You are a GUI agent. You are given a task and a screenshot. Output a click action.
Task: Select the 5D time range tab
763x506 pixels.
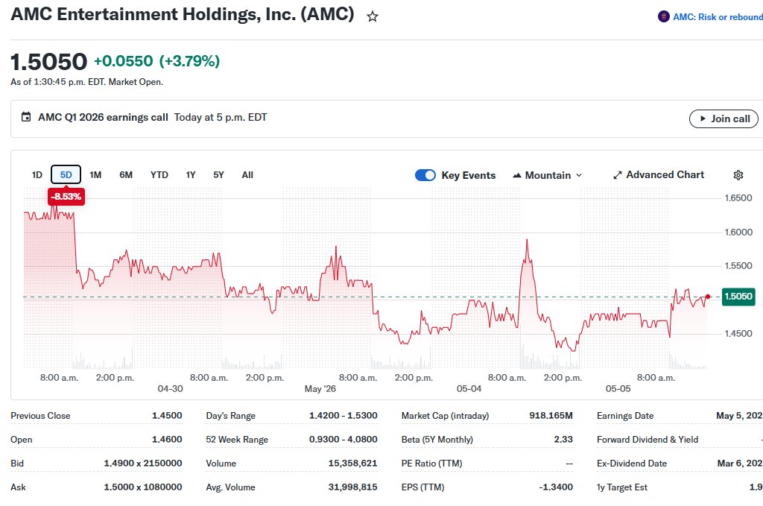click(x=66, y=174)
